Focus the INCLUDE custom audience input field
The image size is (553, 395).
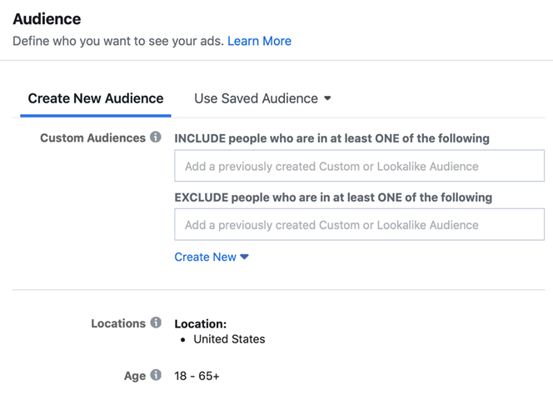360,166
